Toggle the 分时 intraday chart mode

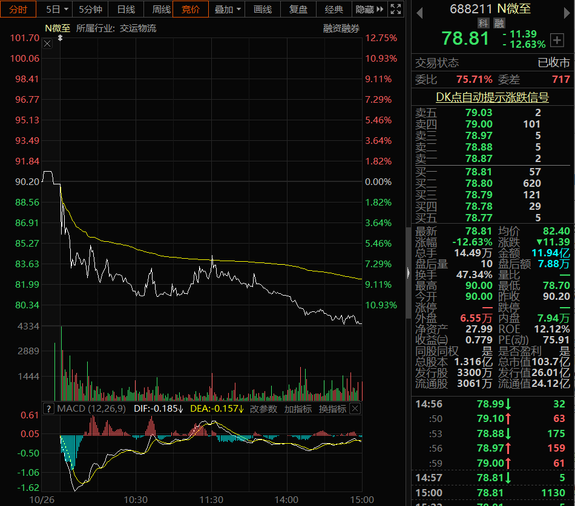(x=18, y=9)
